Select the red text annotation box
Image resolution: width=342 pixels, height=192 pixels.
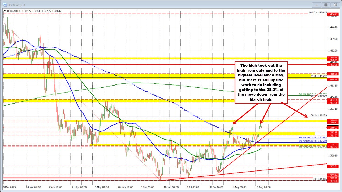click(261, 82)
